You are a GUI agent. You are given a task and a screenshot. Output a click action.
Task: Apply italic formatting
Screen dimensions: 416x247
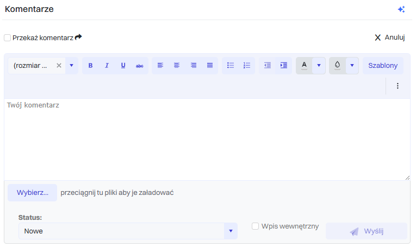coord(107,66)
